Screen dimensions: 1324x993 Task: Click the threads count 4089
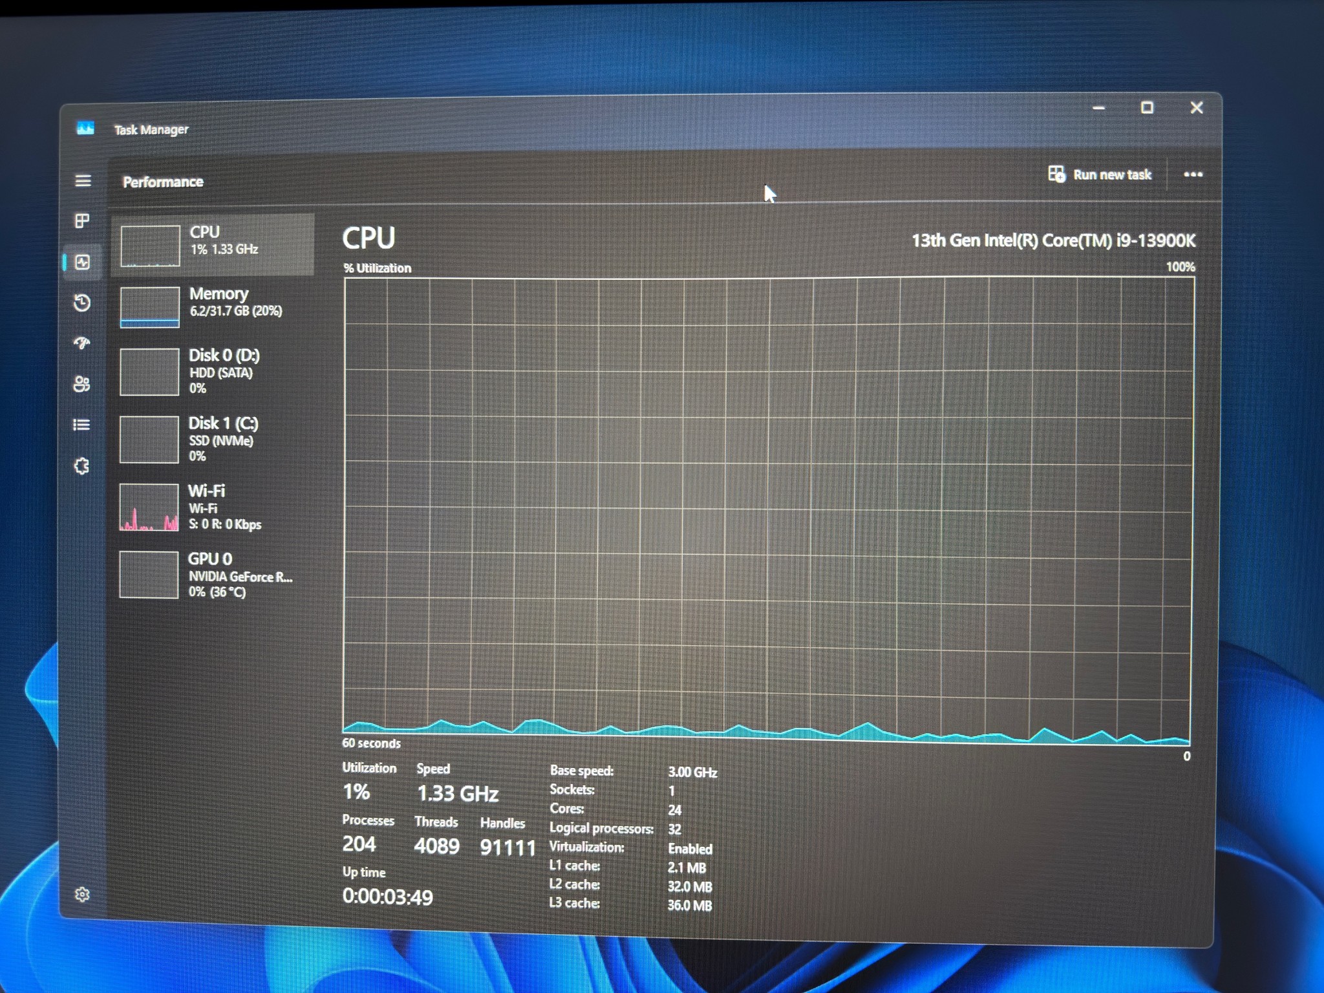(437, 846)
